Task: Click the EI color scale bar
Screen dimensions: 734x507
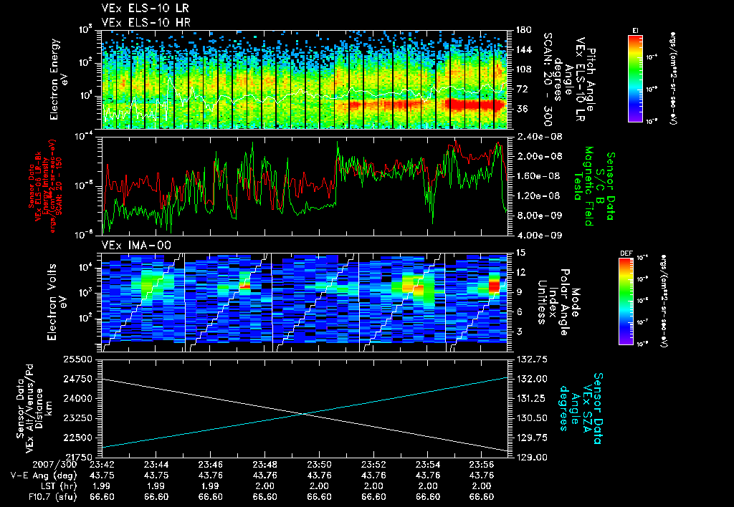Action: pos(635,78)
